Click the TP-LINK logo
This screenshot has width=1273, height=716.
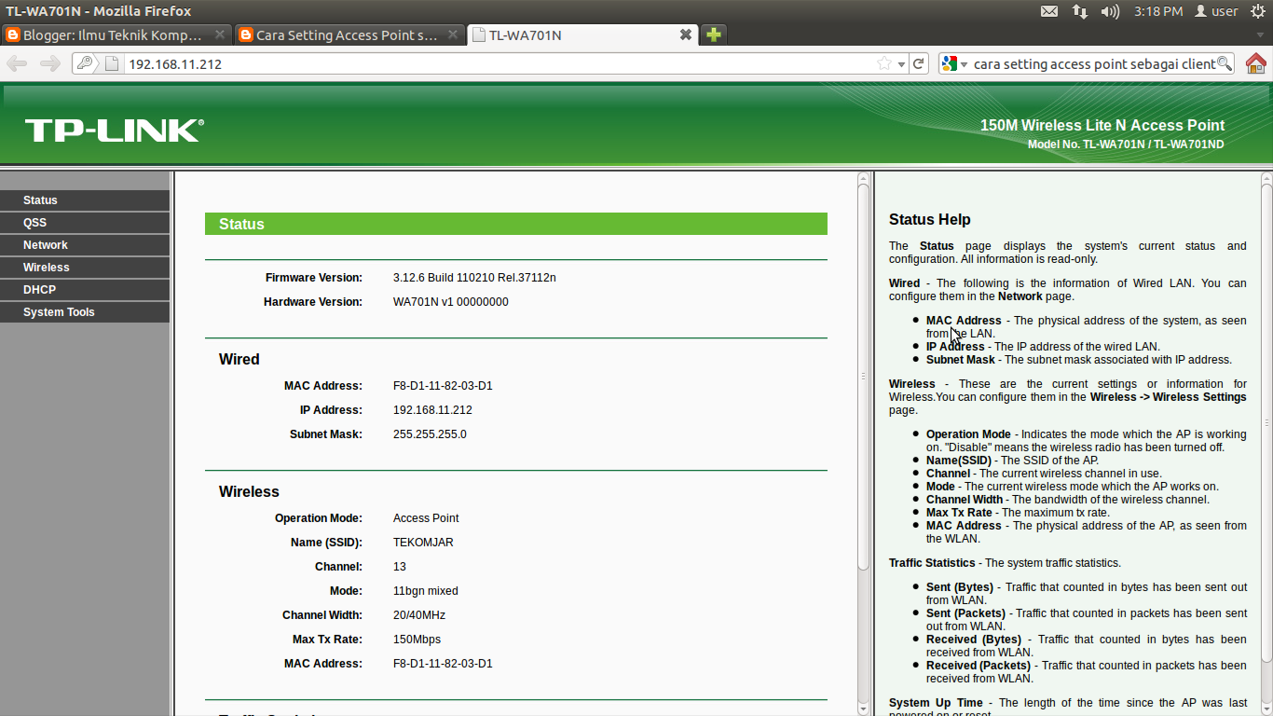115,131
